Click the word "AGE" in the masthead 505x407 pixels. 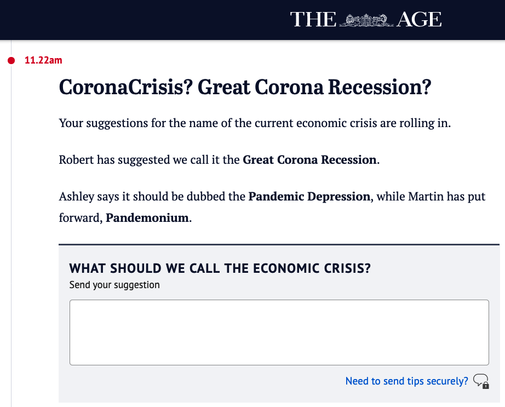(419, 20)
